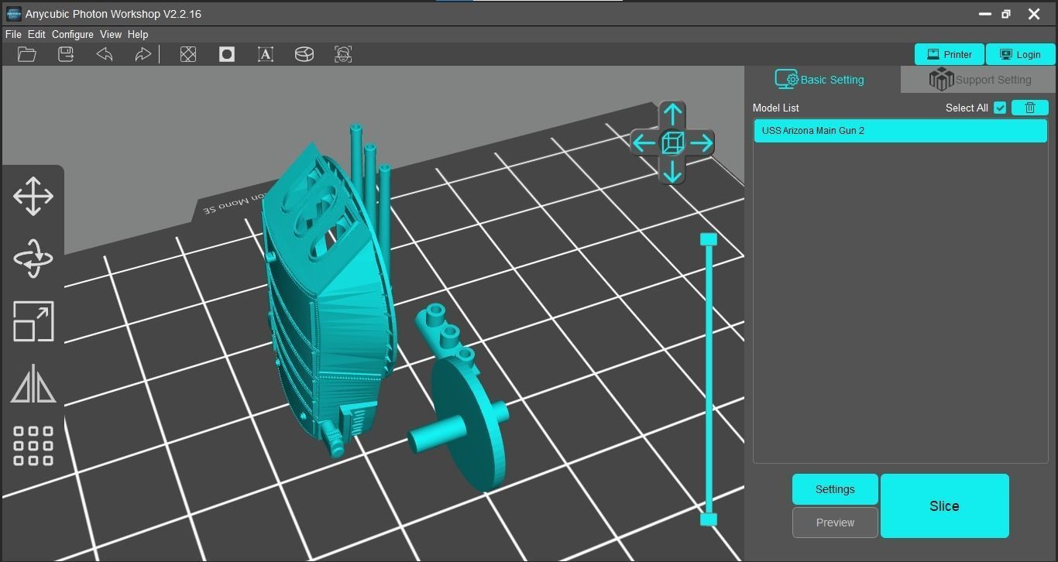The height and width of the screenshot is (562, 1058).
Task: Rotate the view down with the down arrow
Action: coord(672,171)
